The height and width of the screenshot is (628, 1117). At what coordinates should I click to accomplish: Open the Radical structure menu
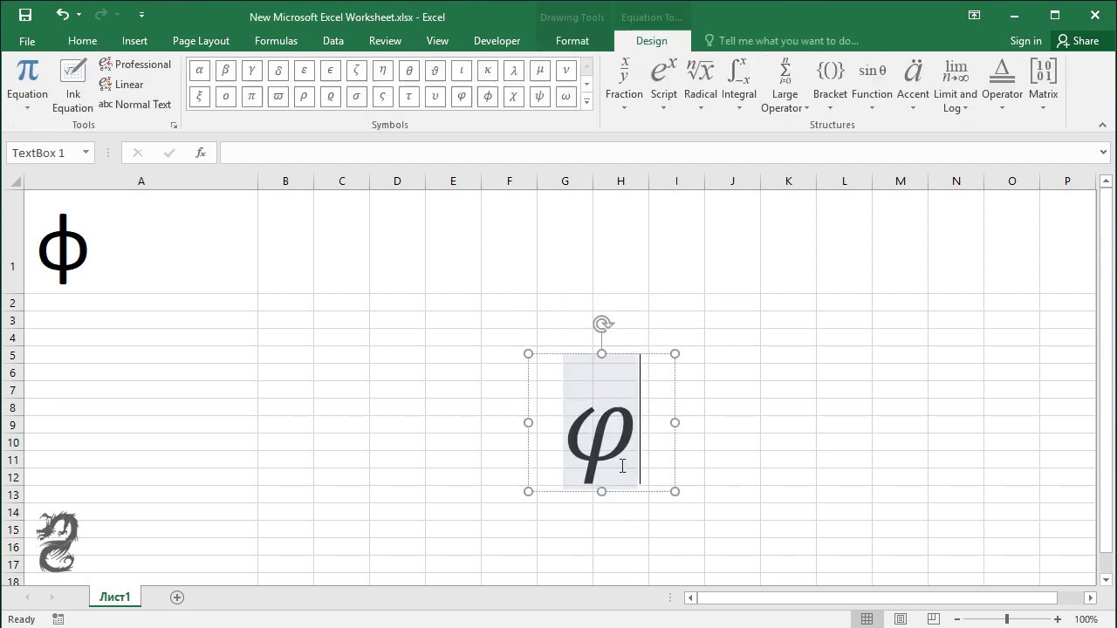(x=700, y=85)
